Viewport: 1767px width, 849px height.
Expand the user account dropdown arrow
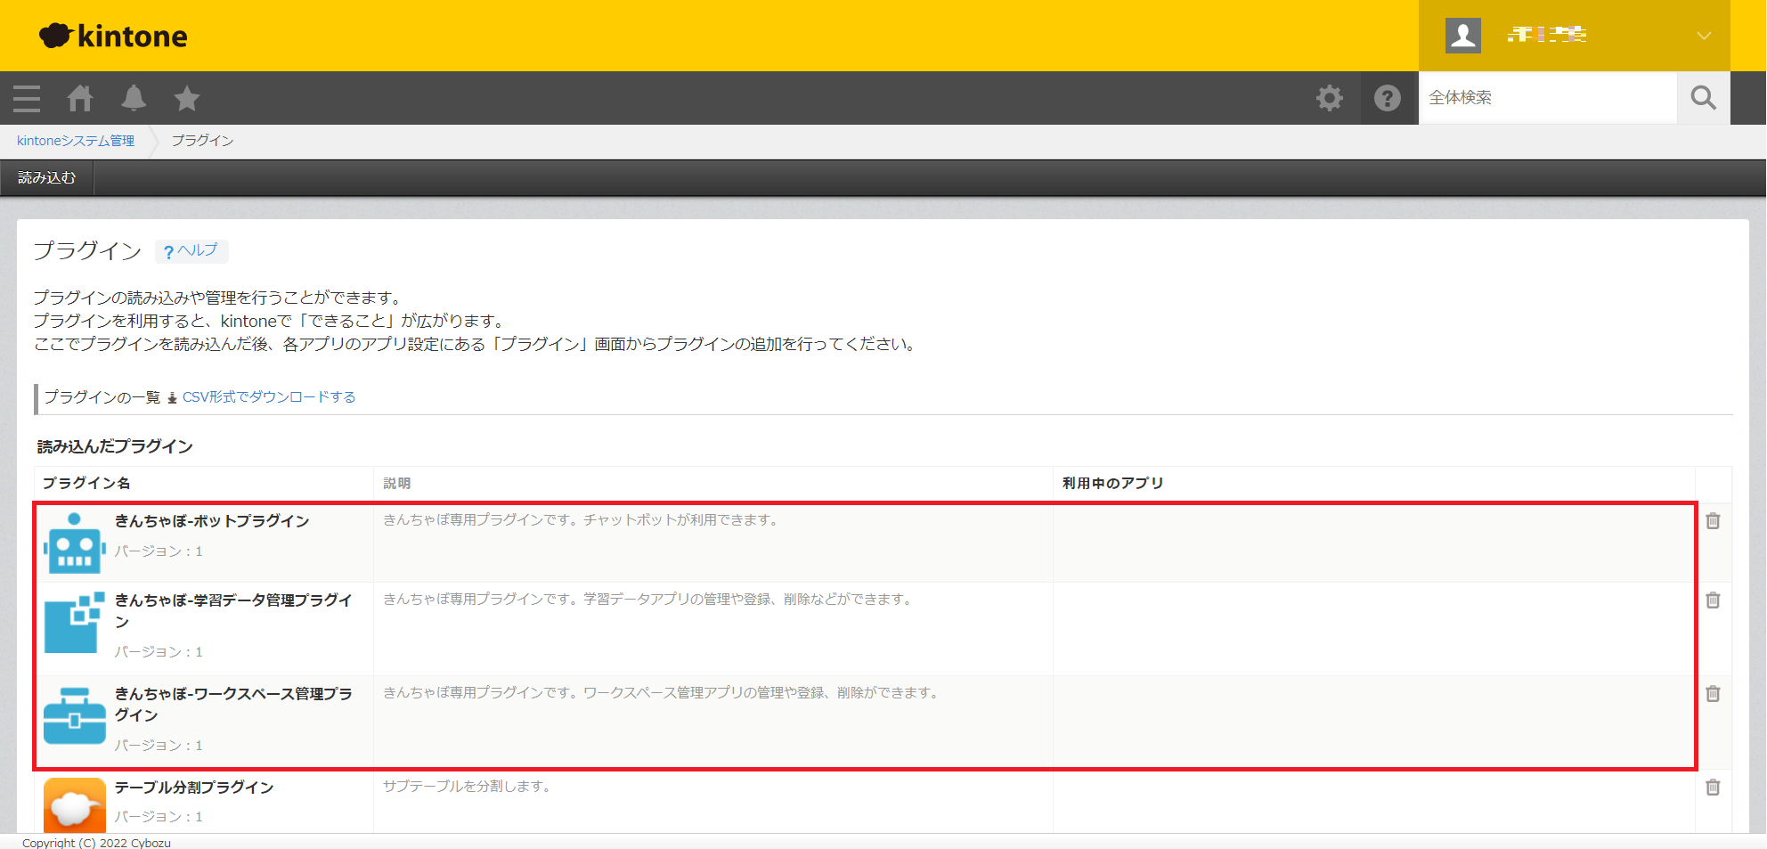(x=1703, y=36)
